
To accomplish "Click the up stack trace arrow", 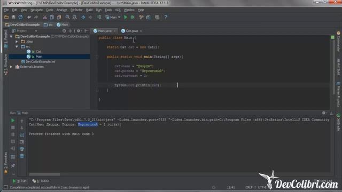I will click(22, 121).
